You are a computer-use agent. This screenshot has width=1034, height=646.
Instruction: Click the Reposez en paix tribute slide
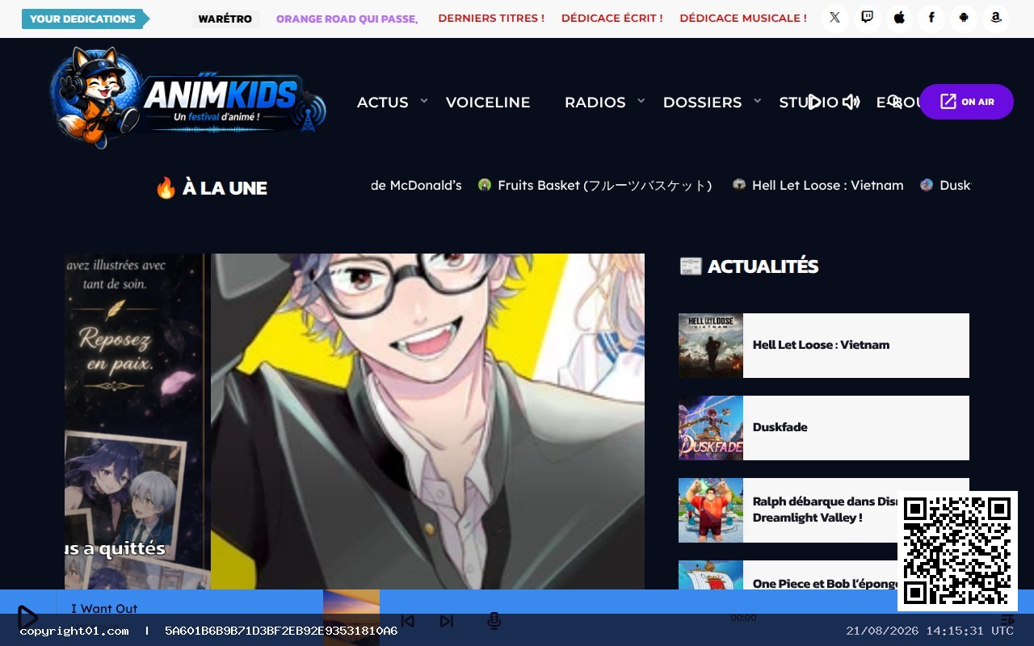[137, 422]
